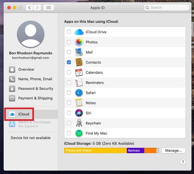Click the purple Backups storage segment

[x=135, y=150]
